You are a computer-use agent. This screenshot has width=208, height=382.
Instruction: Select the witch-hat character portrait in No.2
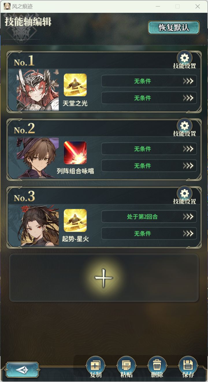pos(38,158)
